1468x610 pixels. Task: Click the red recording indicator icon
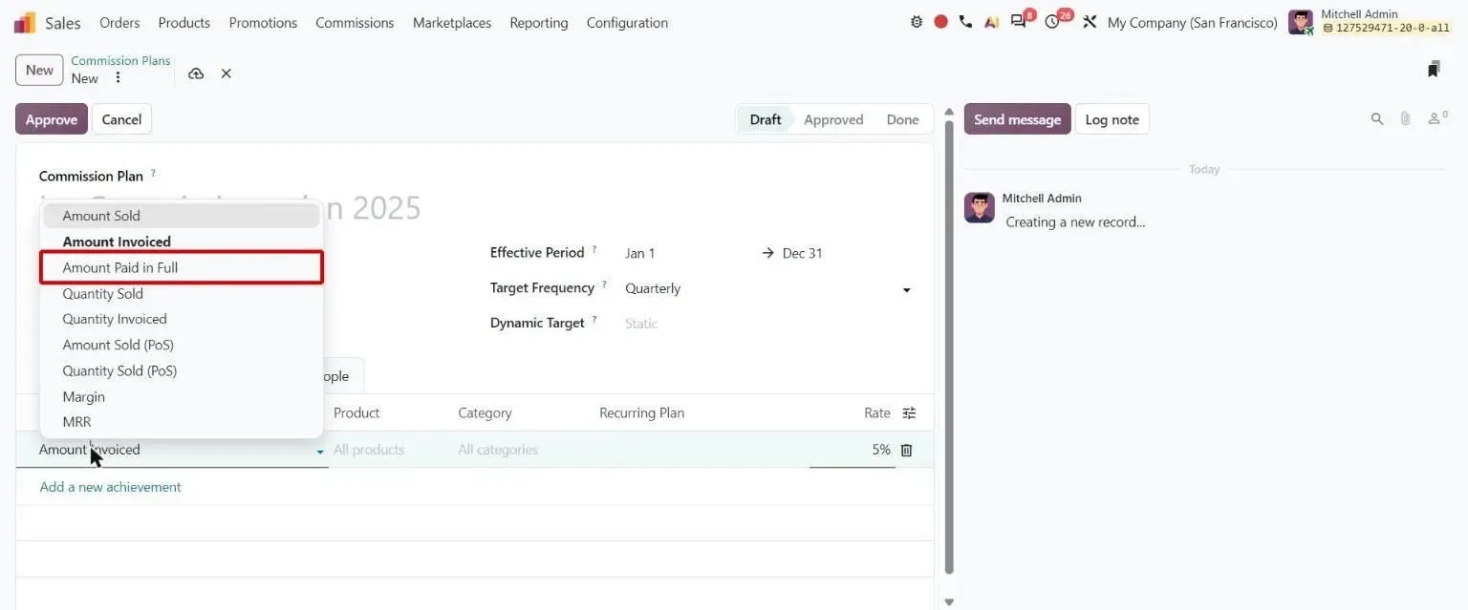940,22
